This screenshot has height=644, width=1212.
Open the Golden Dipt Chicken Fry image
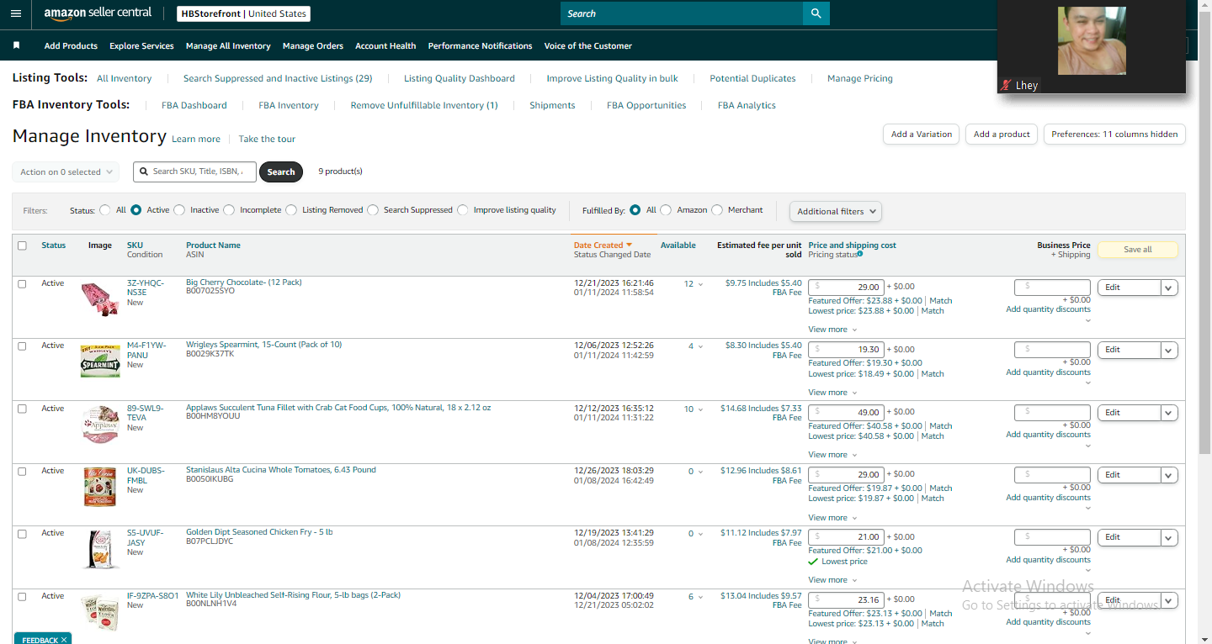(100, 549)
